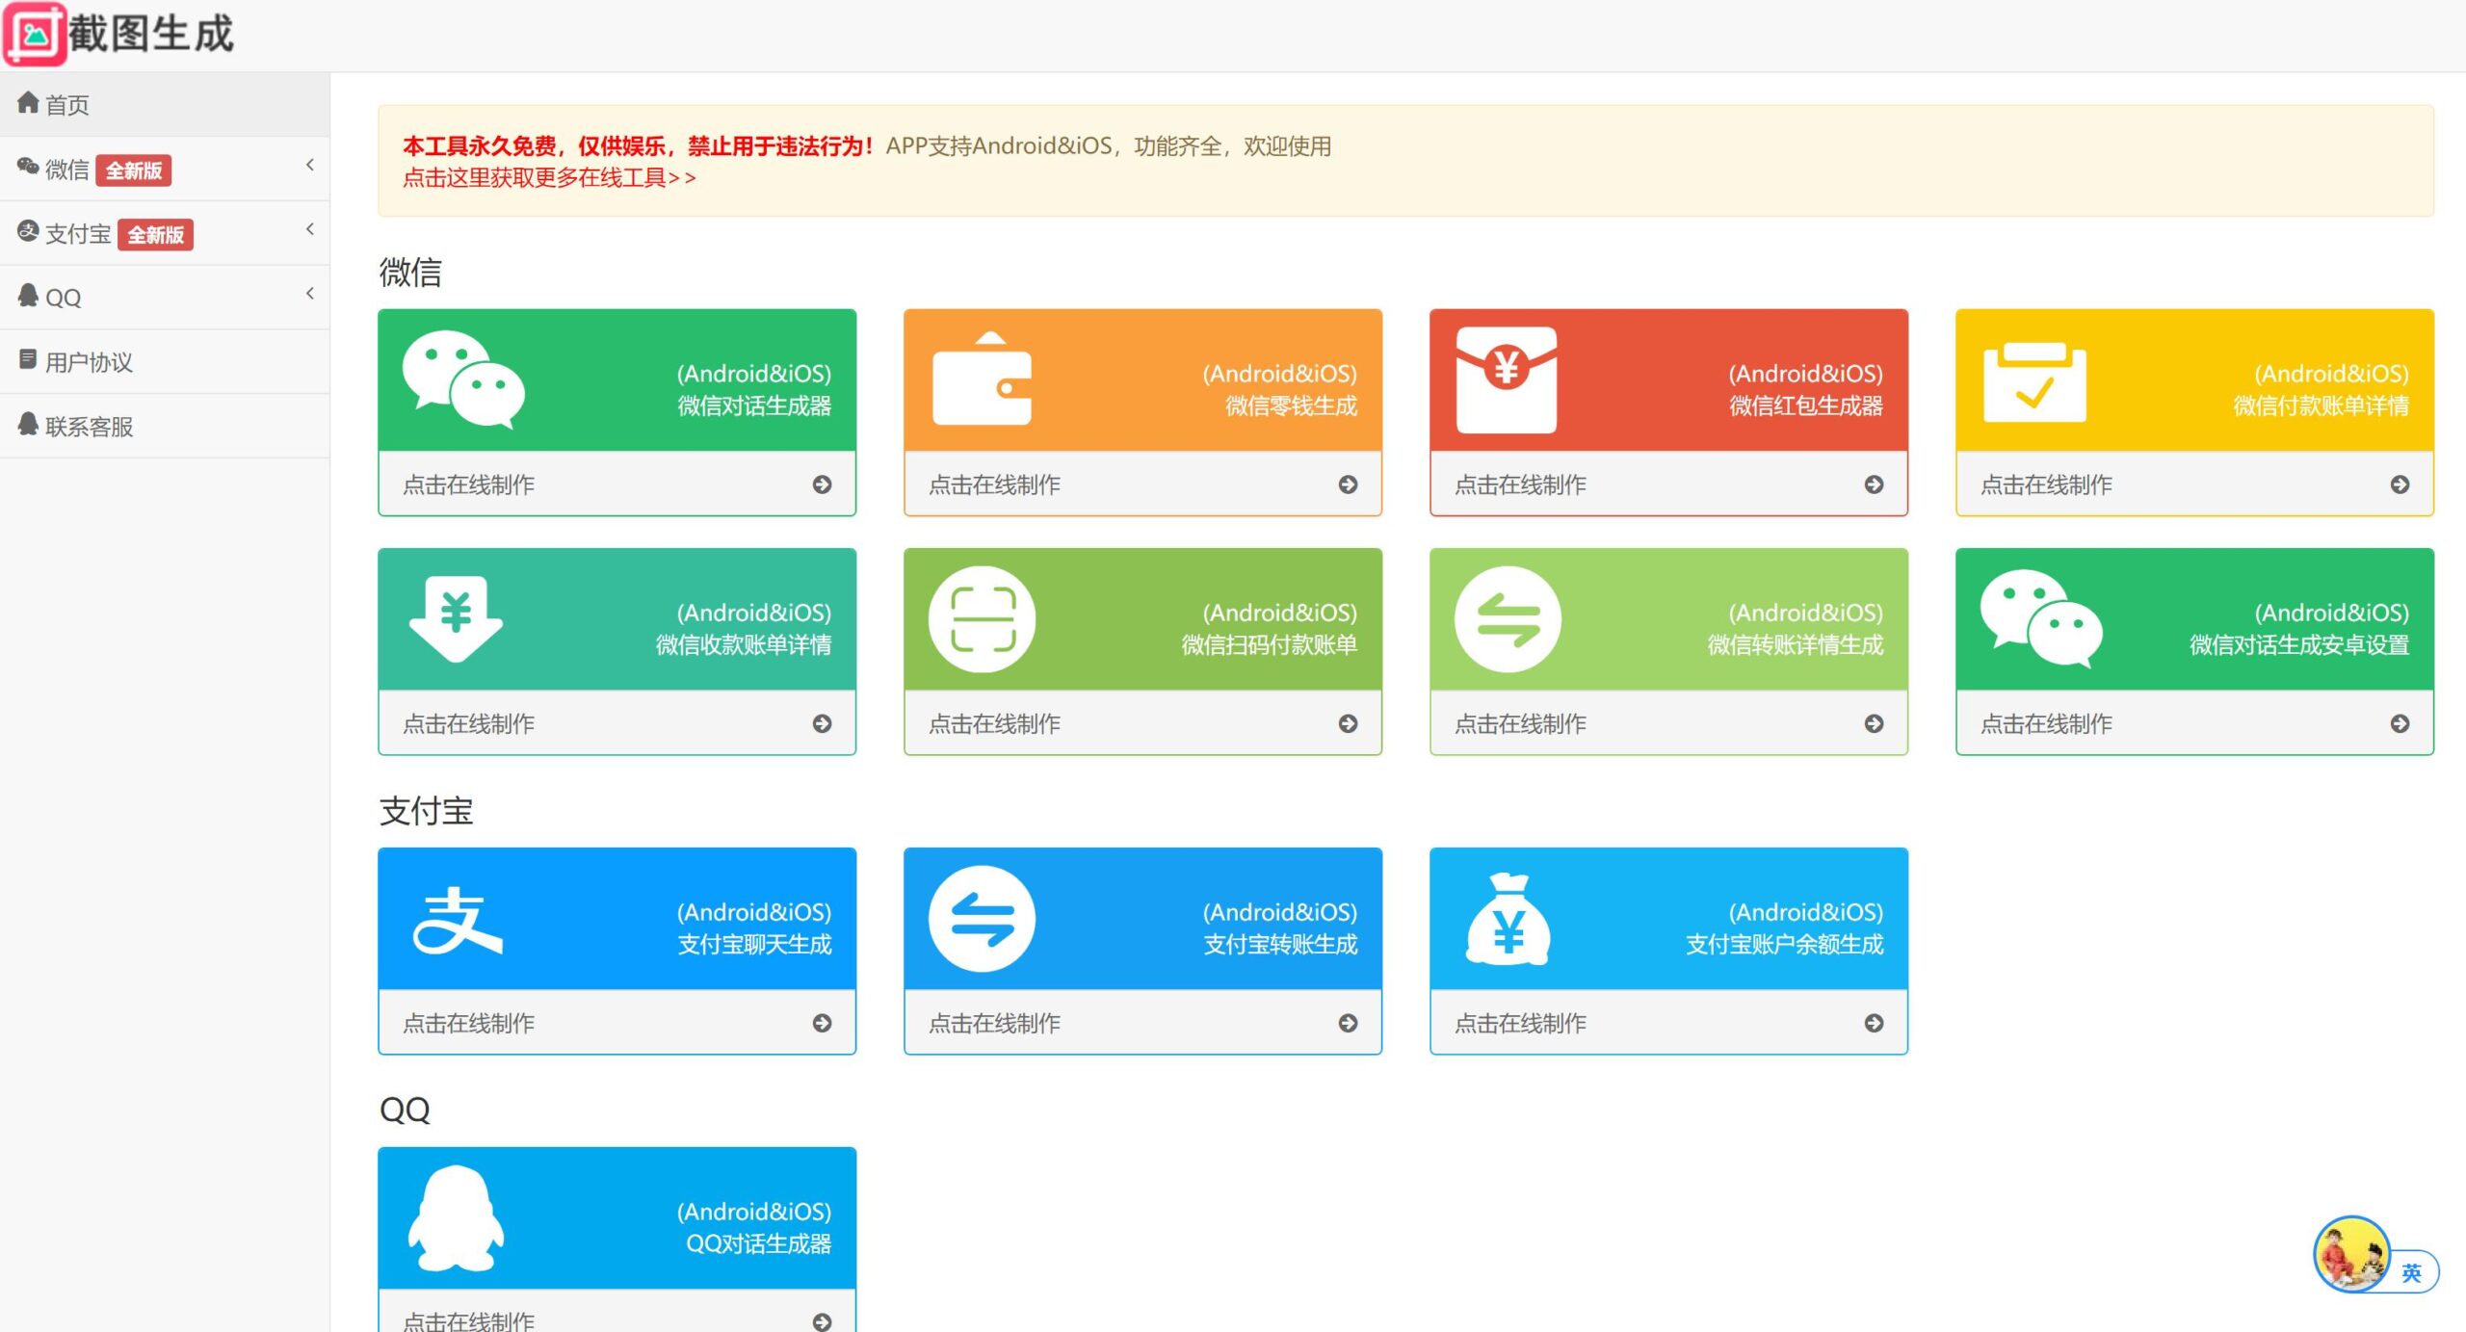Screen dimensions: 2466x1332
Task: Click the scan icon on 微信扫码付款账单 card
Action: 982,619
